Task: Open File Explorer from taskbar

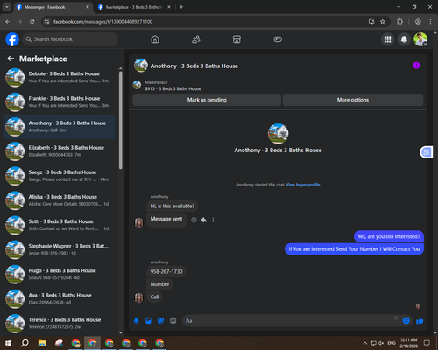Action: [x=42, y=343]
